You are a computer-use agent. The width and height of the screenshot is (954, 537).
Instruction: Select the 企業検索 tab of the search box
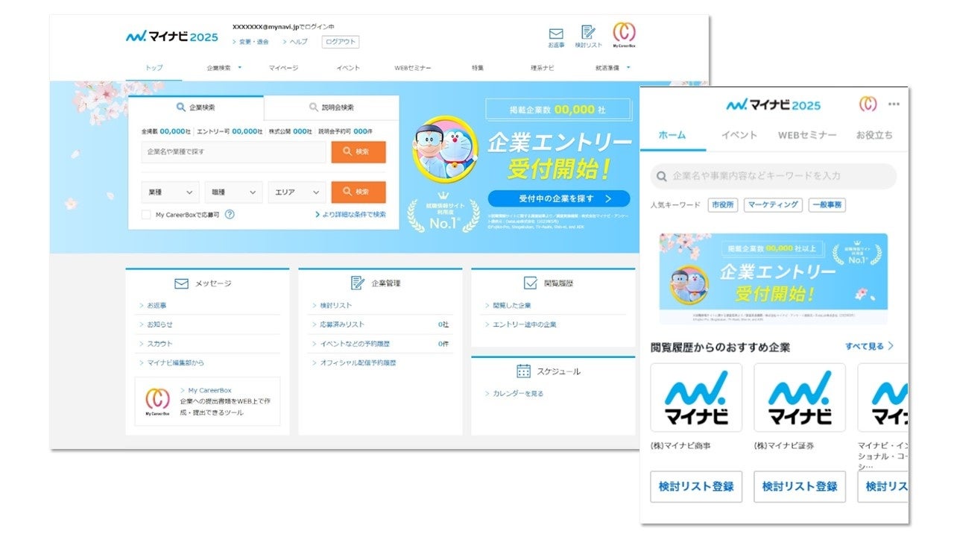pos(196,107)
